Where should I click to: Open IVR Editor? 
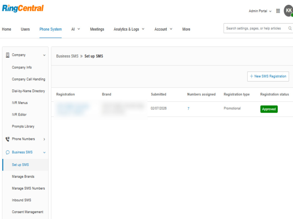point(19,114)
